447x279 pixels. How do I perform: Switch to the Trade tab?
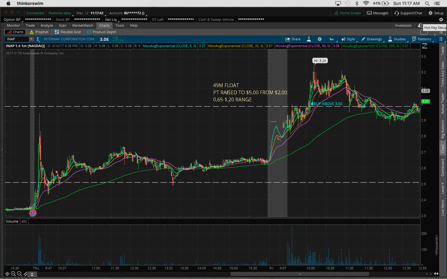click(30, 25)
